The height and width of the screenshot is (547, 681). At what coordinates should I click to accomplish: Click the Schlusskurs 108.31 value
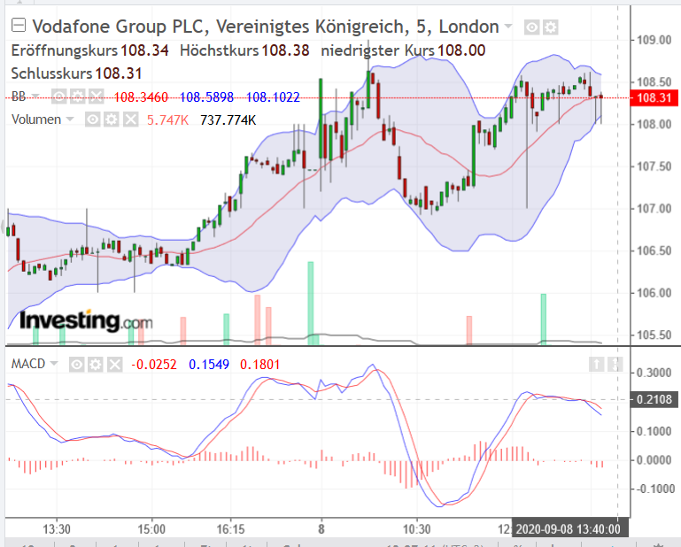[x=119, y=73]
